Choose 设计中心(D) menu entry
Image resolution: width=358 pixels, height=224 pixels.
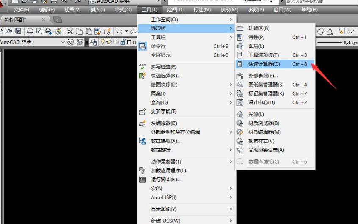click(x=275, y=102)
